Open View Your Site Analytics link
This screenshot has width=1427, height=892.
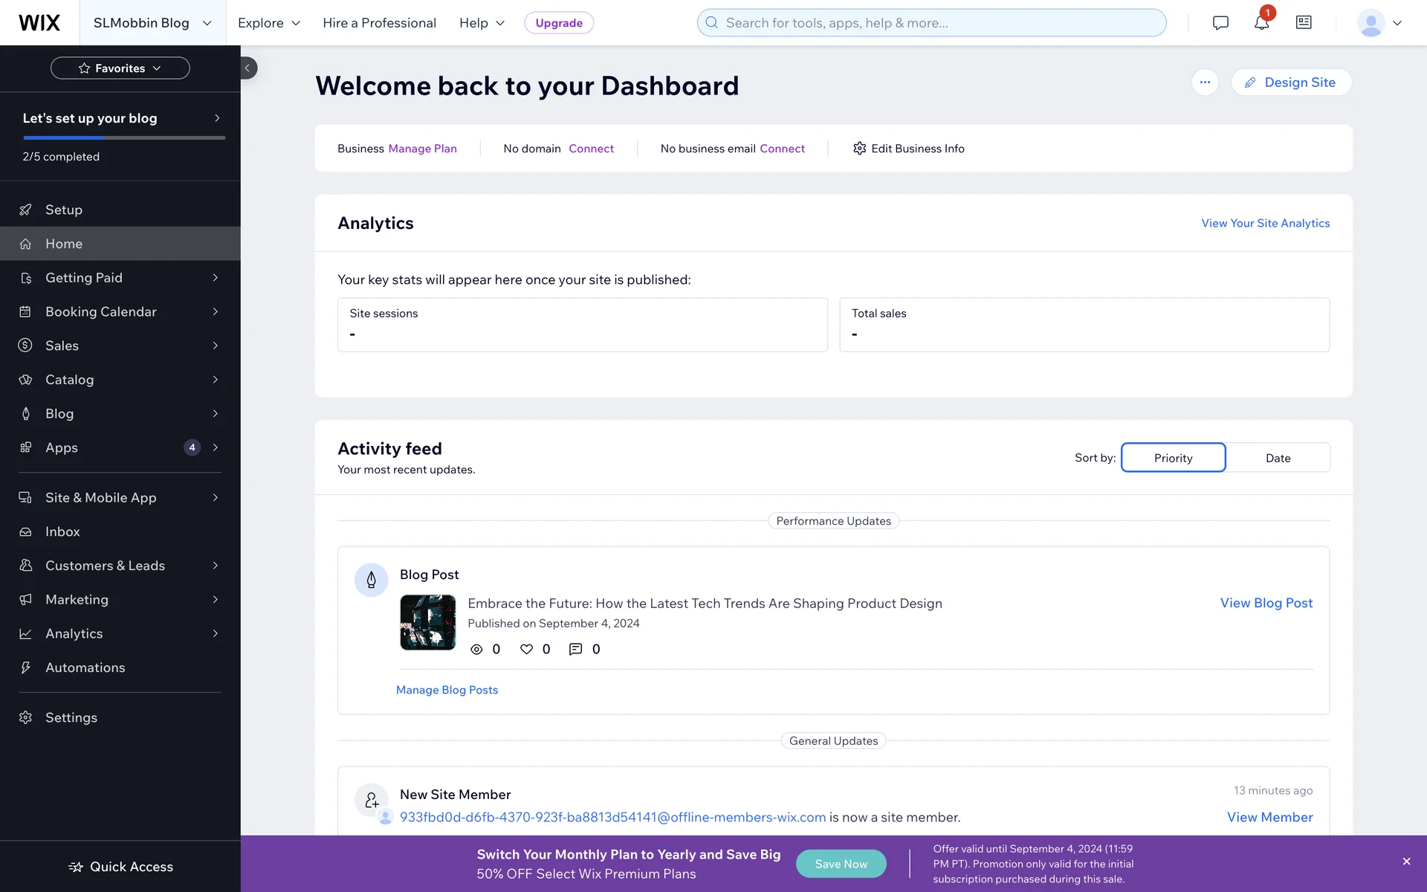[1265, 223]
